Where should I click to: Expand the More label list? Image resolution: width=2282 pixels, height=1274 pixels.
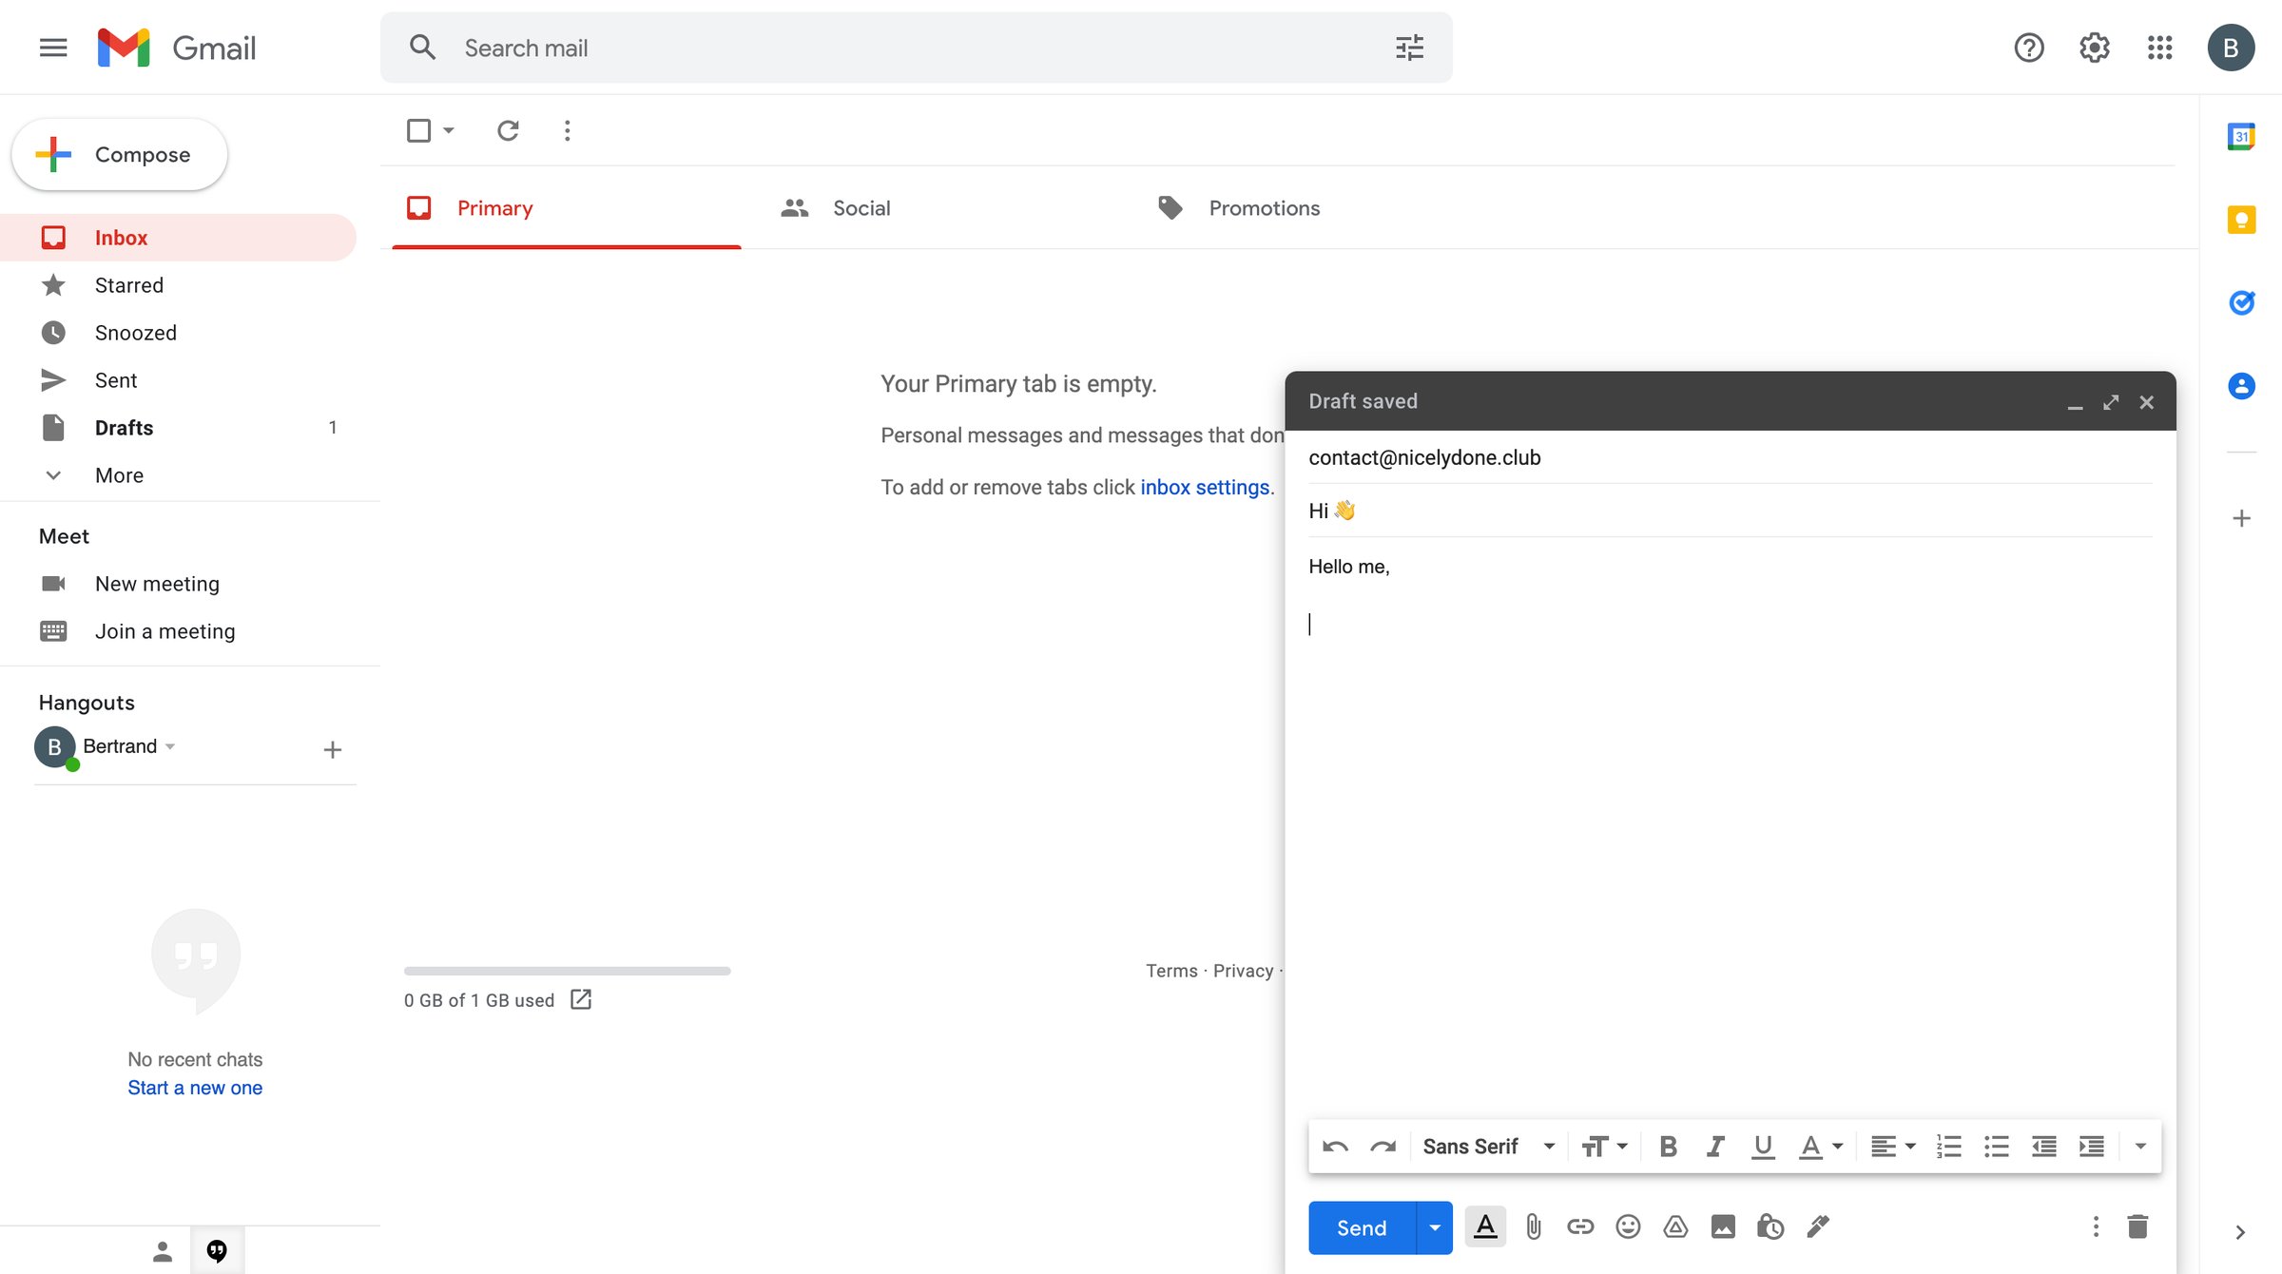(119, 475)
